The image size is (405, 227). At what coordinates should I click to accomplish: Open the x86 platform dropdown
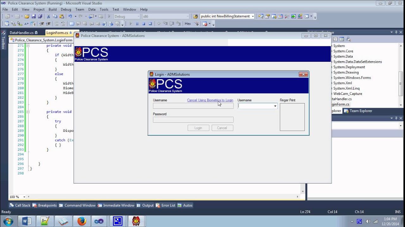pos(165,16)
